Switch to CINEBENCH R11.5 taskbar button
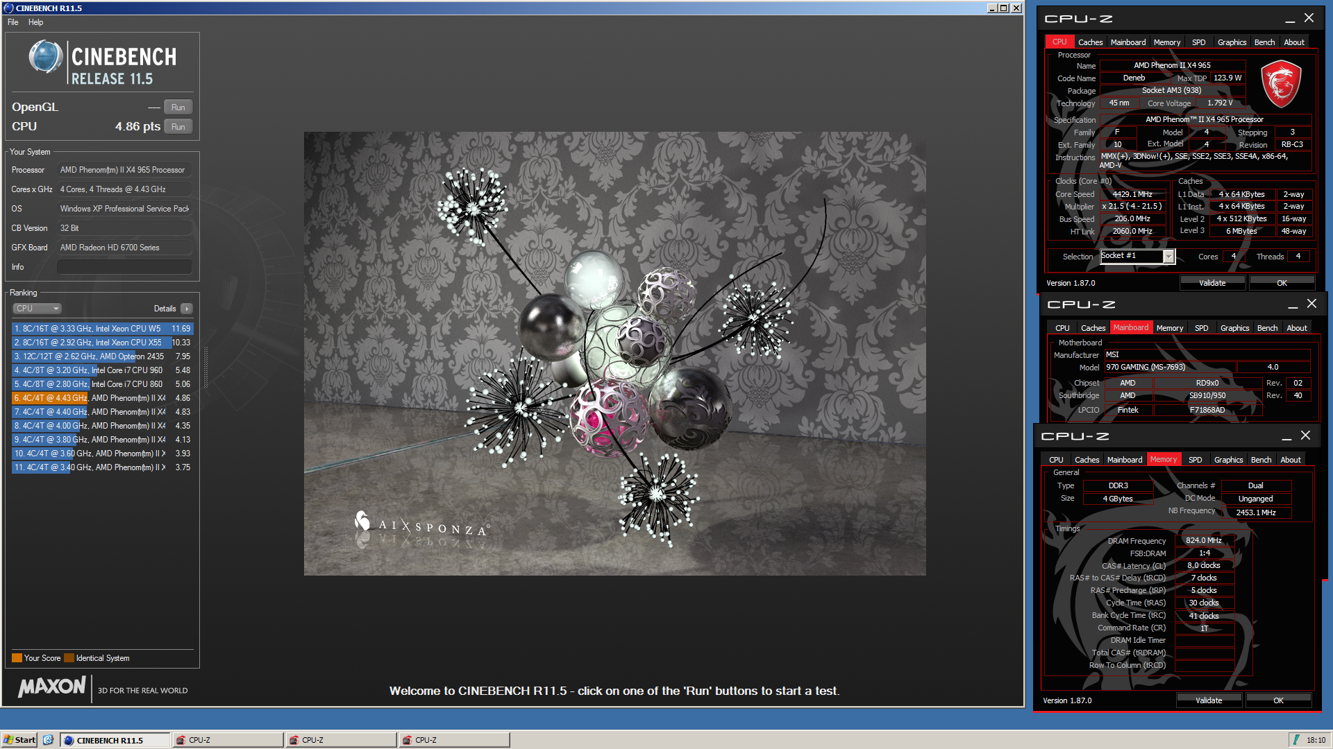Viewport: 1333px width, 749px height. [x=115, y=740]
